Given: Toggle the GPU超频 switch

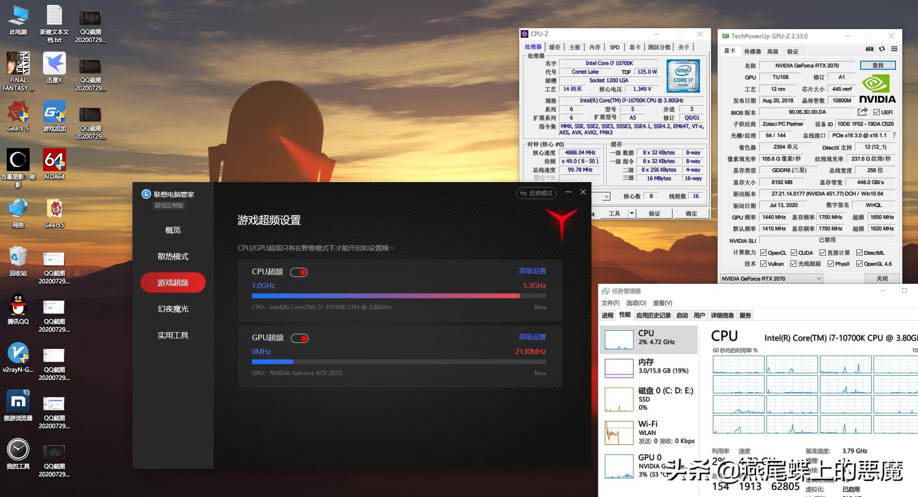Looking at the screenshot, I should pos(300,338).
